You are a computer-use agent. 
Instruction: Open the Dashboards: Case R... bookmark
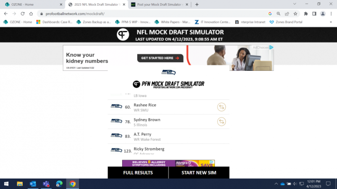click(54, 22)
